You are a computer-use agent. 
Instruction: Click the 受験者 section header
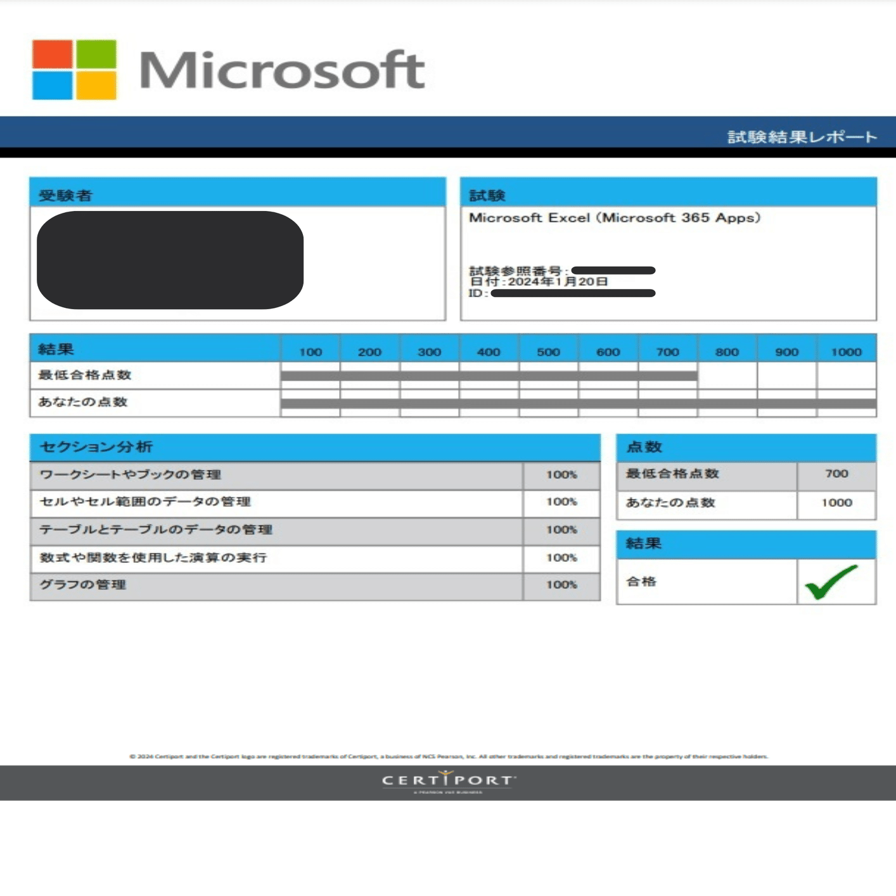(238, 193)
